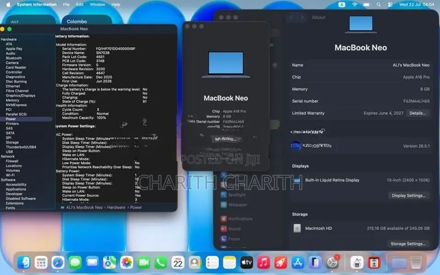Open the Help menu
440x275 pixels.
[x=116, y=5]
